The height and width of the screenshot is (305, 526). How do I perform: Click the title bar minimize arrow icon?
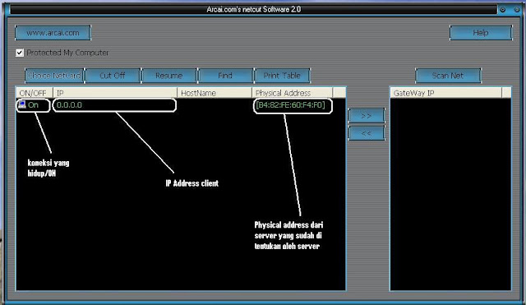click(502, 10)
